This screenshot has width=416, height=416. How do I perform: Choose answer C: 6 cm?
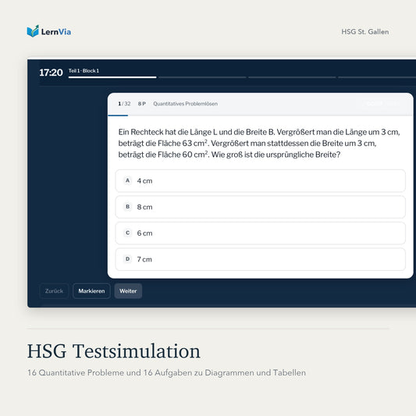[x=260, y=233]
